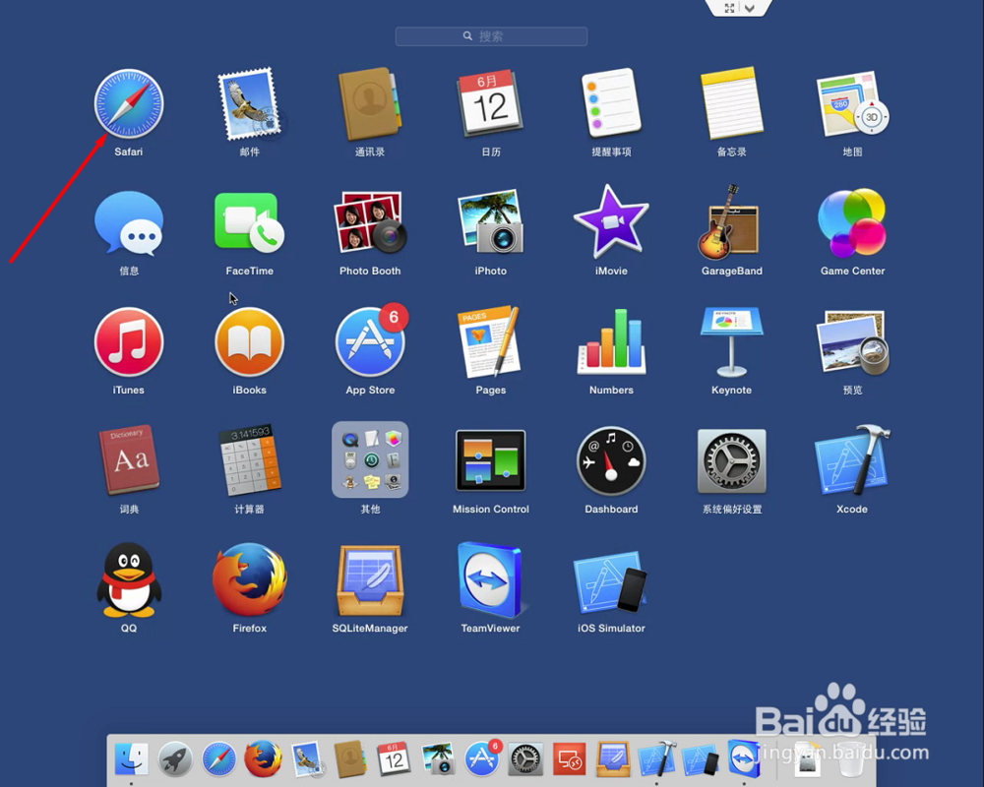Launch Xcode from Launchpad grid
Viewport: 984px width, 787px height.
coord(852,460)
